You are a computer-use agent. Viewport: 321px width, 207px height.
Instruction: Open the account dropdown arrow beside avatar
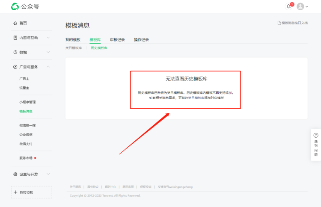[307, 7]
